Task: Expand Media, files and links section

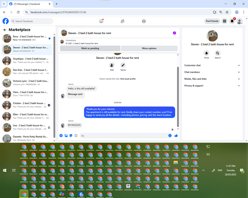Action: point(212,79)
